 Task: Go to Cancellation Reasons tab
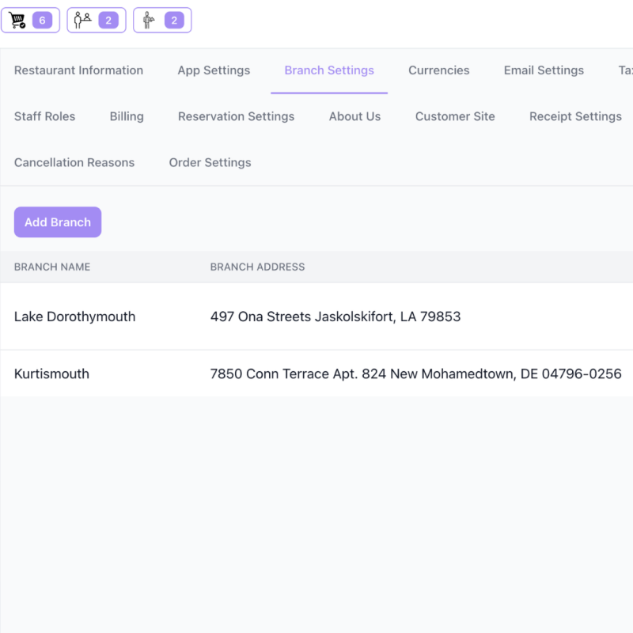[74, 162]
